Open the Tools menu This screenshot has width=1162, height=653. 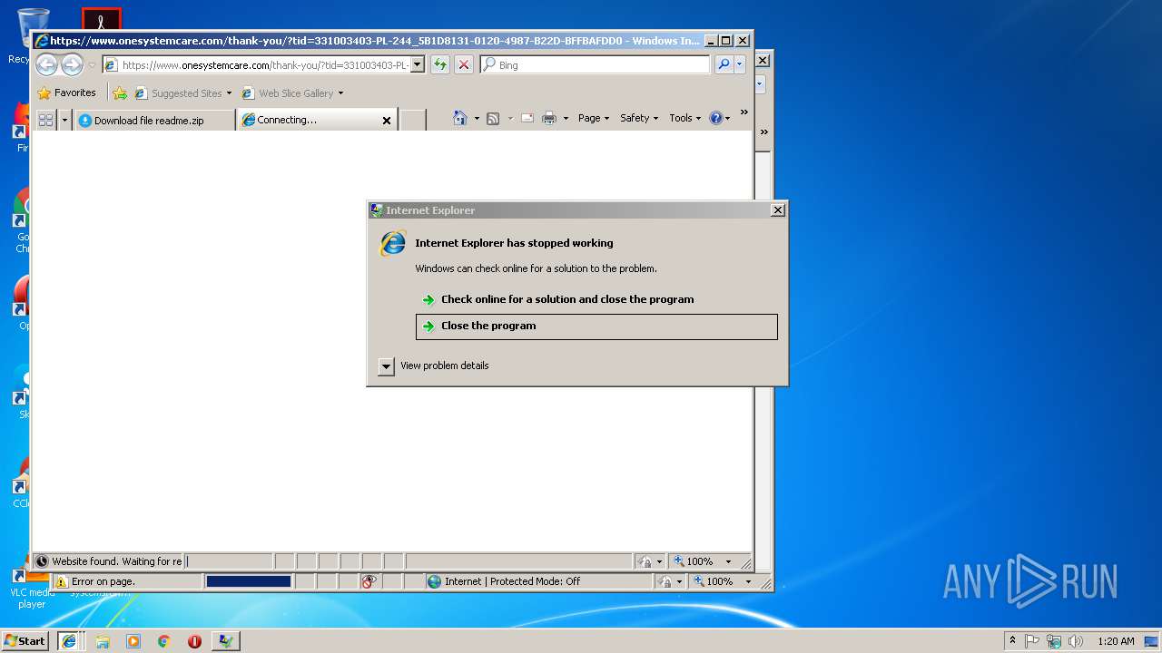[x=685, y=118]
